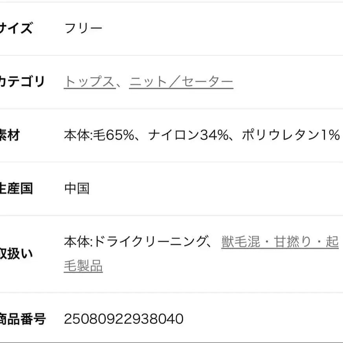Viewport: 343px width, 343px height.
Task: Select the 取扱い row label
Action: [x=16, y=254]
